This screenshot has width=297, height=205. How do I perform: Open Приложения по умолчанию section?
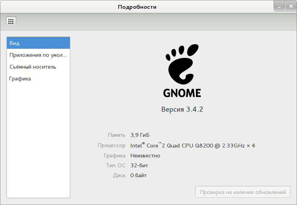pos(38,55)
